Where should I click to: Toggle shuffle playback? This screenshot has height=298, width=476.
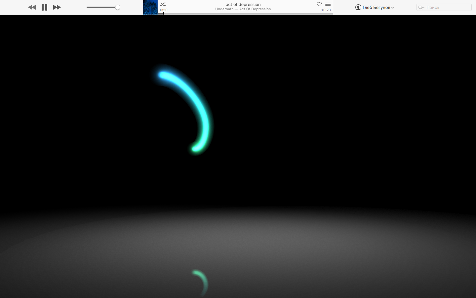(163, 4)
